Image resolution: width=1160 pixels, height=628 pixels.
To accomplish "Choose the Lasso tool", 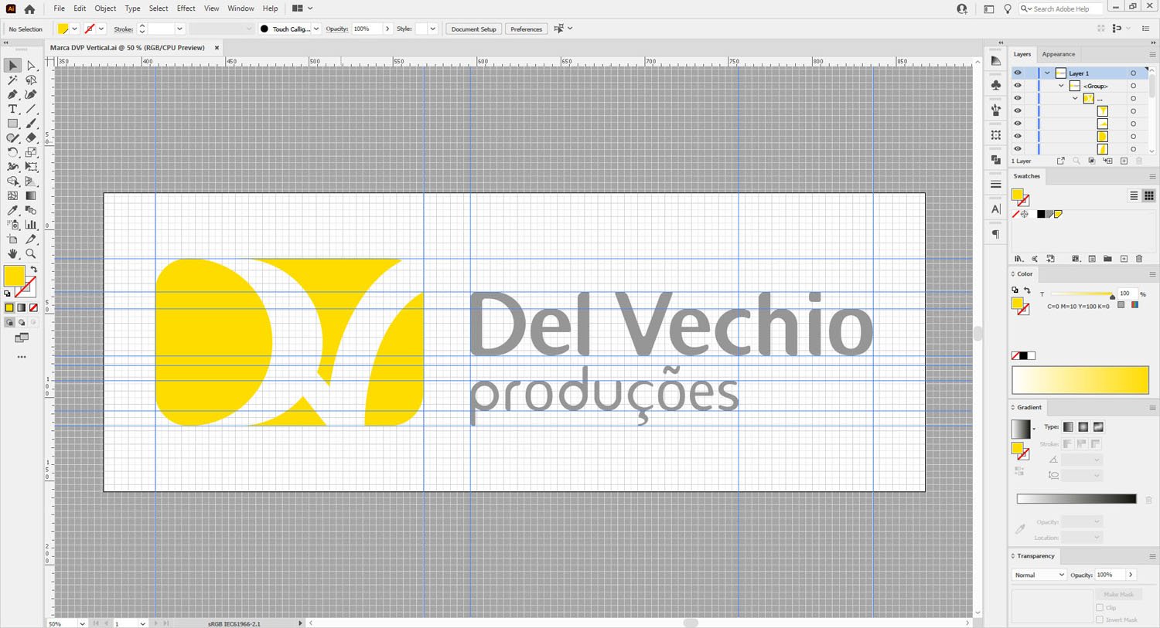I will coord(31,80).
